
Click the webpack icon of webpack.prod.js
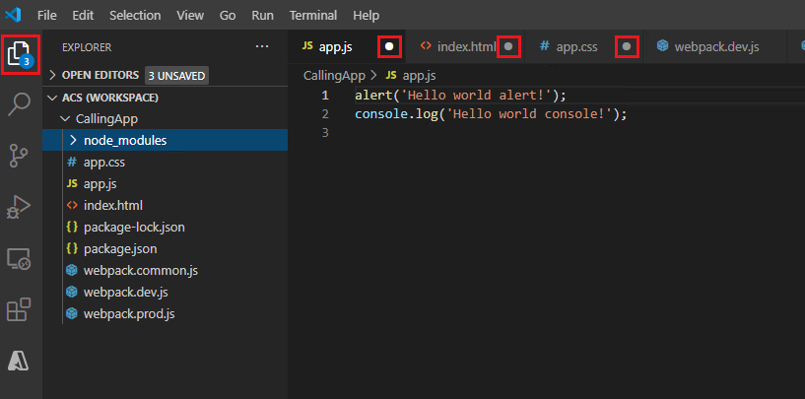click(x=72, y=313)
